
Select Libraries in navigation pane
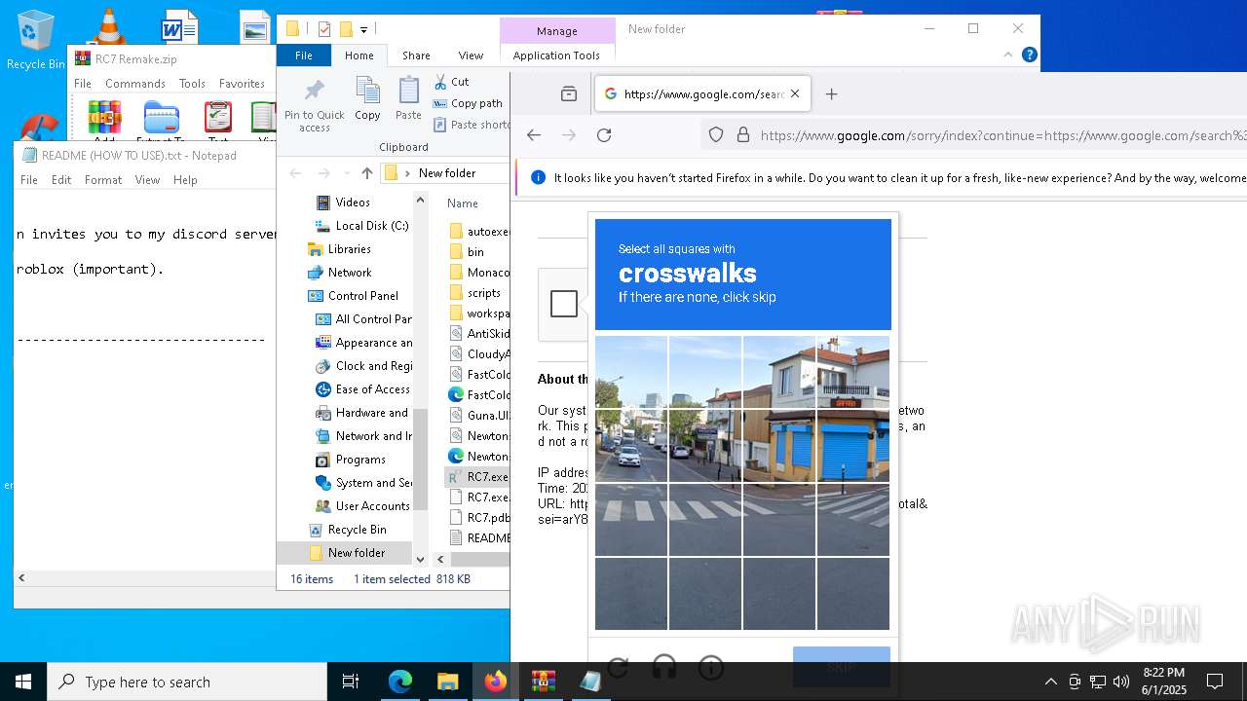click(x=349, y=249)
